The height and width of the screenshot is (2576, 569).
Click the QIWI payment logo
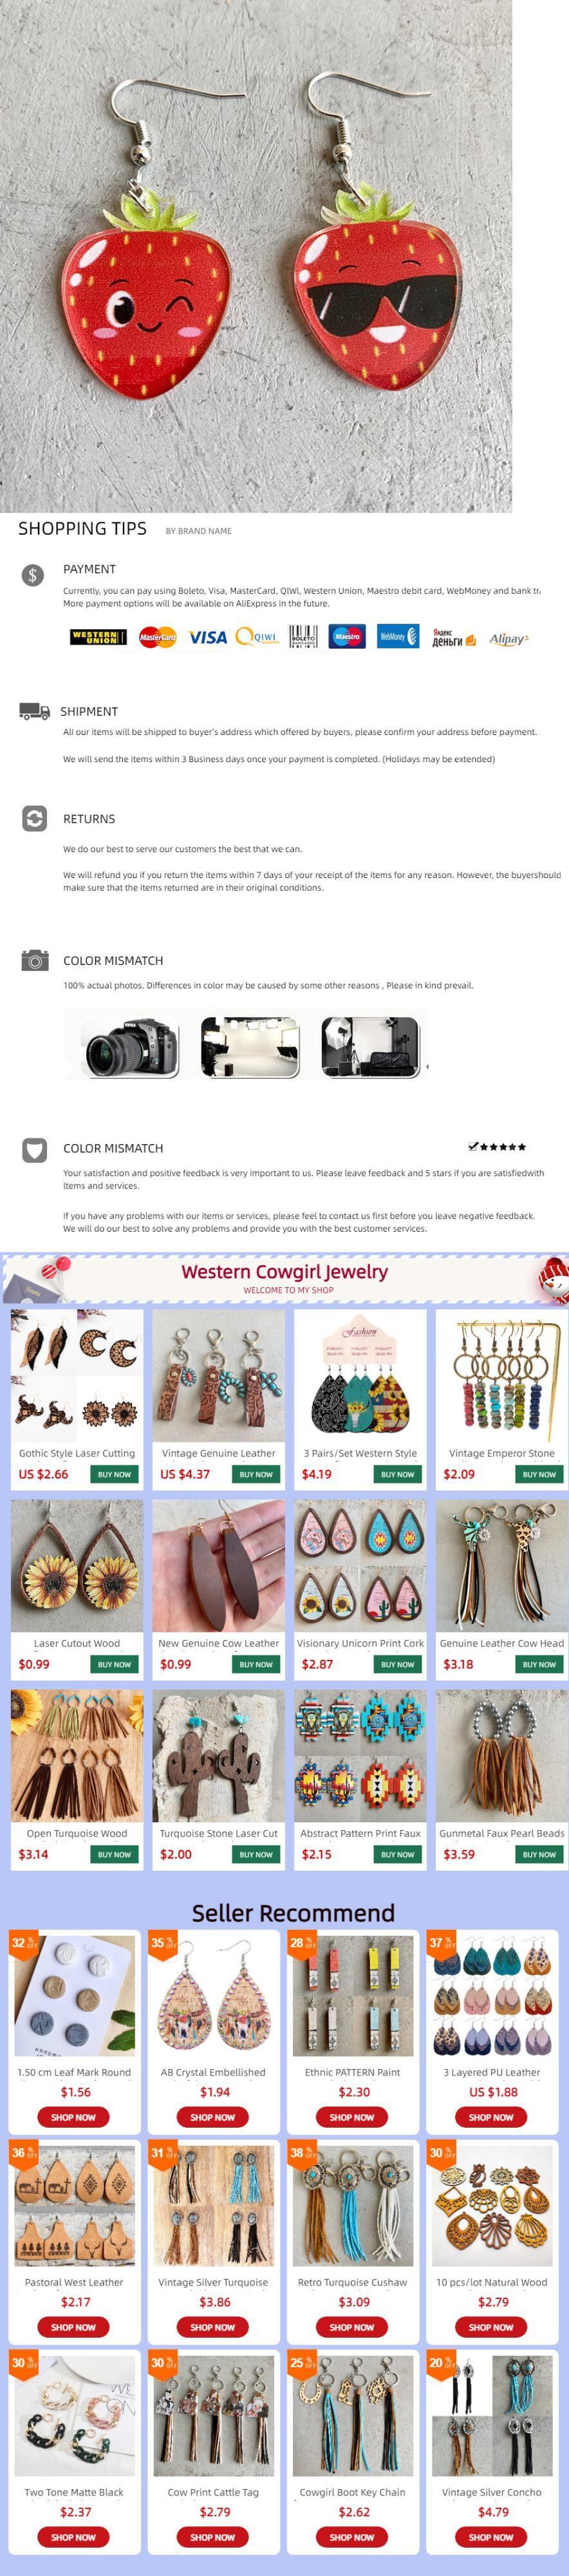257,637
